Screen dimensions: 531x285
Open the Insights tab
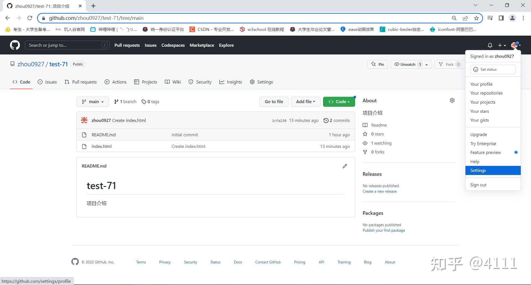231,82
